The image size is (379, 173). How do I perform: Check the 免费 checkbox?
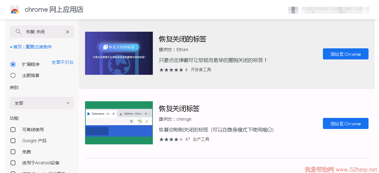pos(13,152)
